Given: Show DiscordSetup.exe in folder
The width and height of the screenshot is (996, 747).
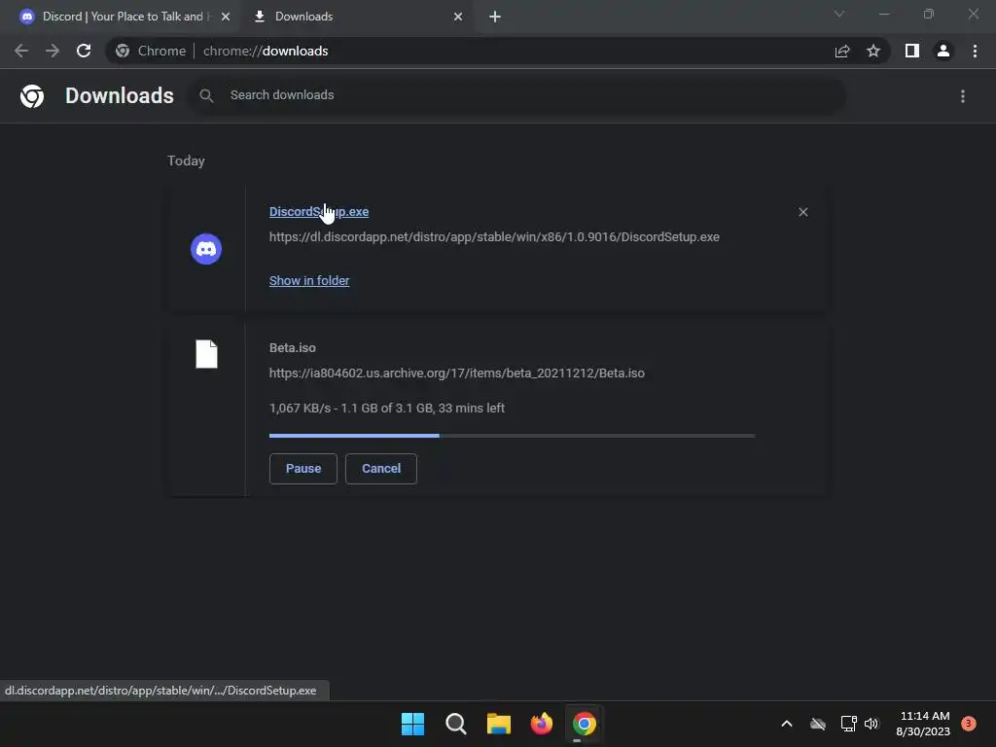Looking at the screenshot, I should 309,281.
